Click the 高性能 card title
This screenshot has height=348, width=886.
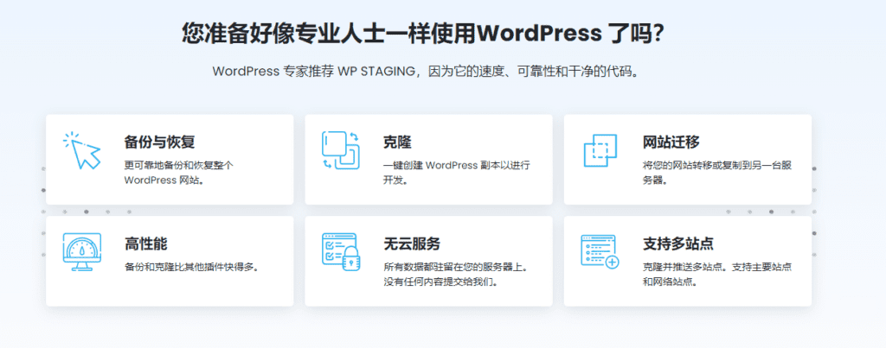click(145, 244)
